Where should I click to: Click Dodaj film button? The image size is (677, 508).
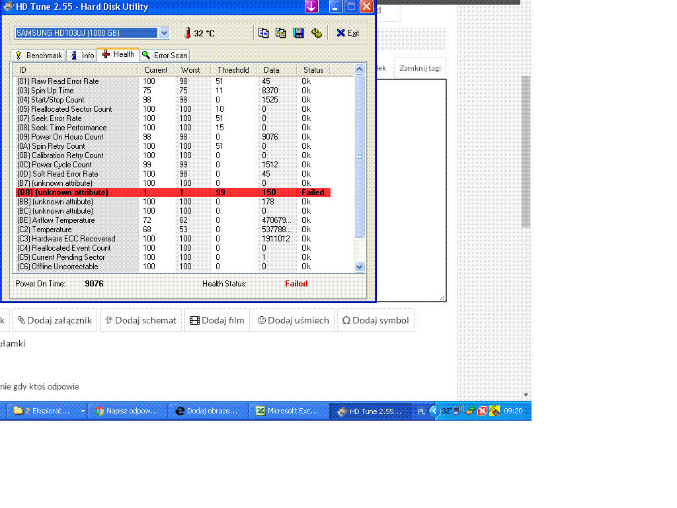(217, 320)
